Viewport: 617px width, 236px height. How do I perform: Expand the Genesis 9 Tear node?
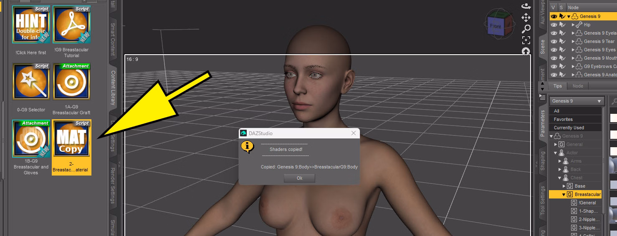coord(573,42)
